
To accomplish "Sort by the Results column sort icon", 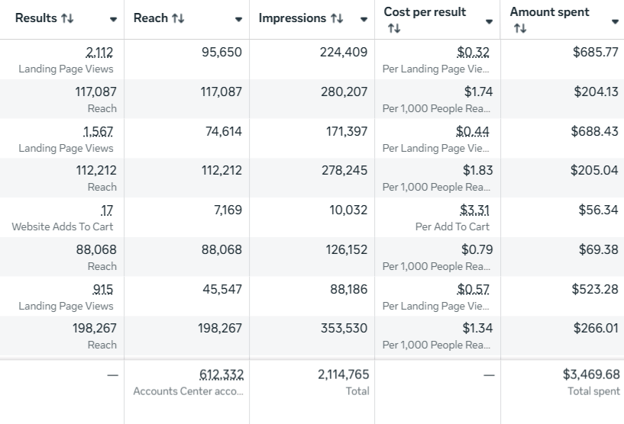I will pyautogui.click(x=66, y=18).
